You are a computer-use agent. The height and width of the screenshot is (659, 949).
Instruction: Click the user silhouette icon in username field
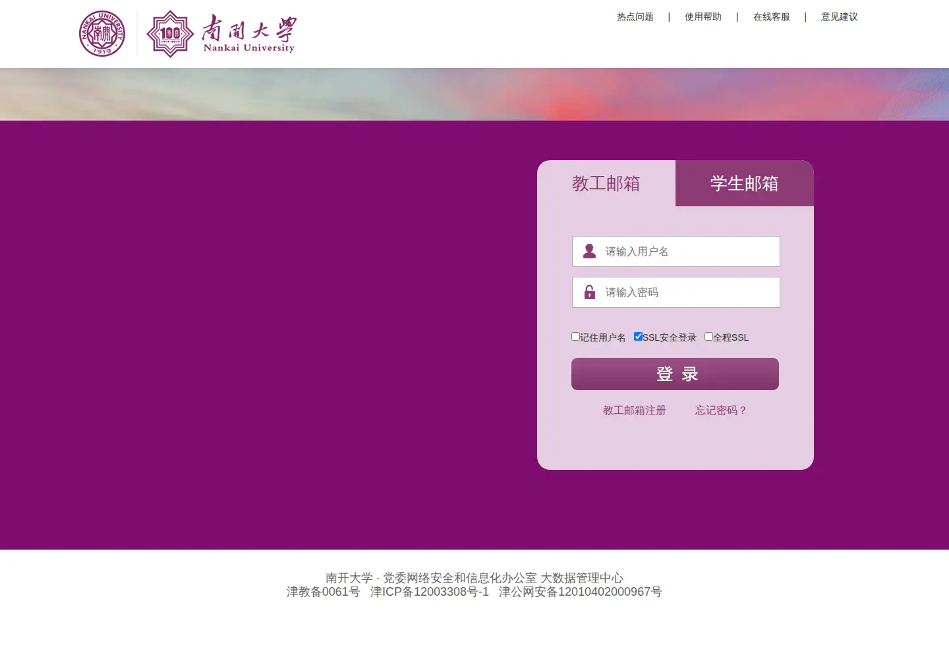590,251
